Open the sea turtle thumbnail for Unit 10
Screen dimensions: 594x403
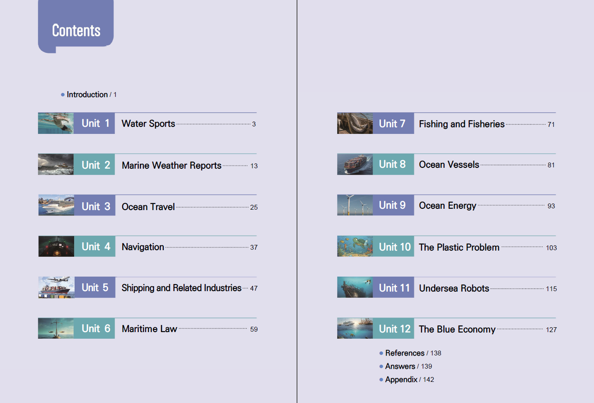tap(355, 246)
